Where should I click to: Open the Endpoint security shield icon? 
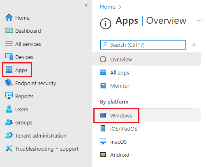coord(9,83)
